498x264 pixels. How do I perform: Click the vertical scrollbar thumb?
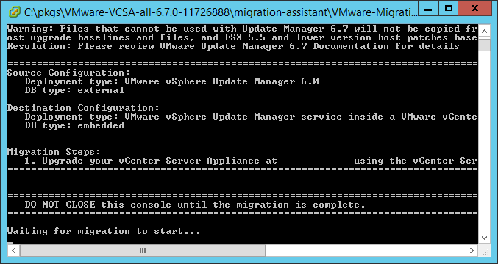tap(484, 44)
